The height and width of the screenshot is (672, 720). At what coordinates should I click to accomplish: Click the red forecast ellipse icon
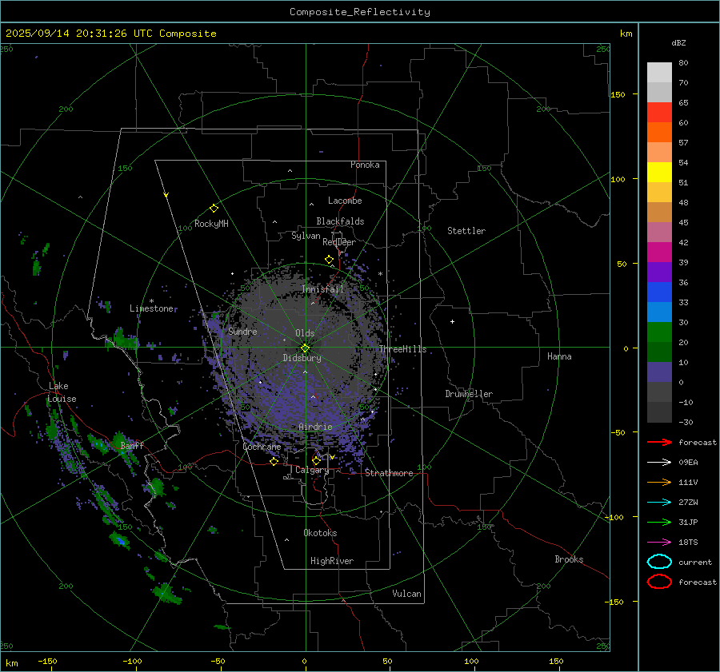pos(659,582)
